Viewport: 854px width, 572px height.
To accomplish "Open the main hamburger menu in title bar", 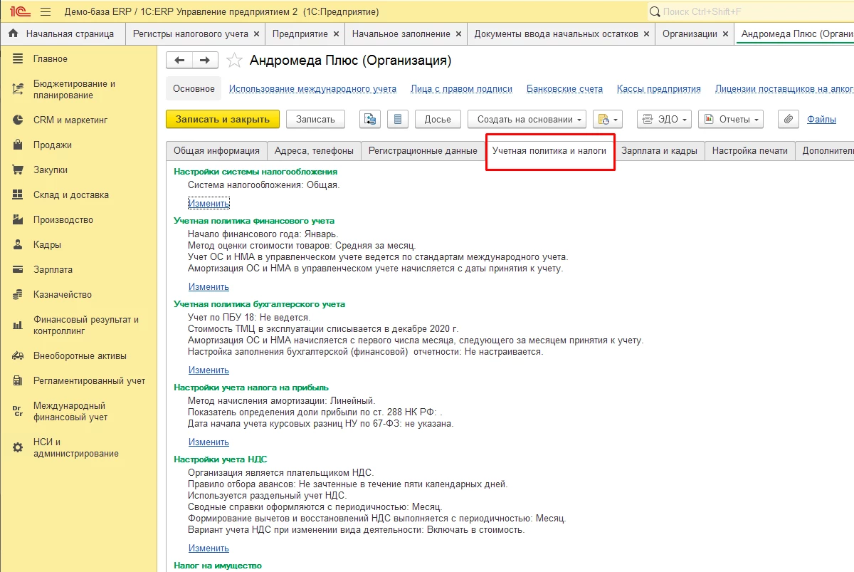I will 46,12.
